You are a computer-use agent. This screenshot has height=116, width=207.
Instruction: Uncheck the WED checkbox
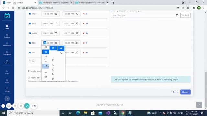tap(30, 33)
